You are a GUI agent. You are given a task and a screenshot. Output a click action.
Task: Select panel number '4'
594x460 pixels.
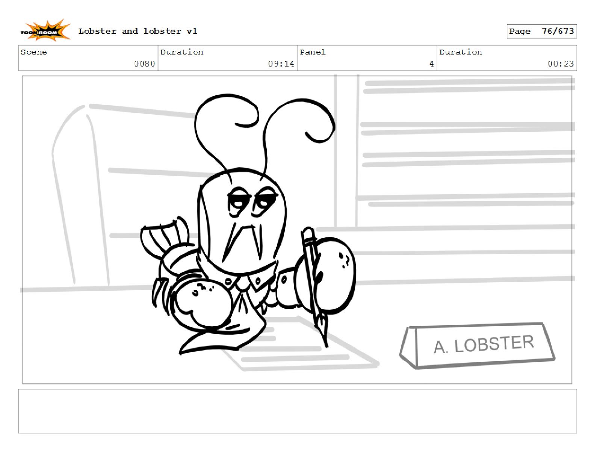click(432, 64)
